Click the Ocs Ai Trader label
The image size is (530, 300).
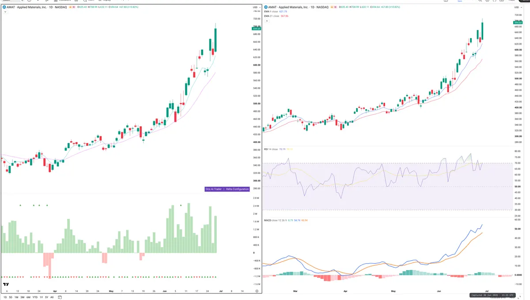point(214,189)
